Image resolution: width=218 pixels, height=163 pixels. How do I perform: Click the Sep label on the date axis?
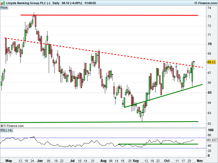pos(136,161)
